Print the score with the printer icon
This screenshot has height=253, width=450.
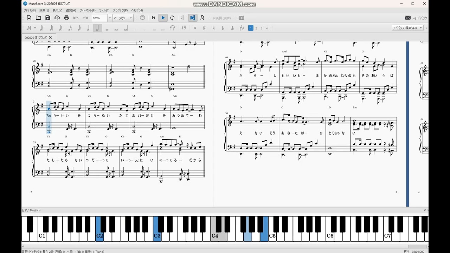click(66, 18)
